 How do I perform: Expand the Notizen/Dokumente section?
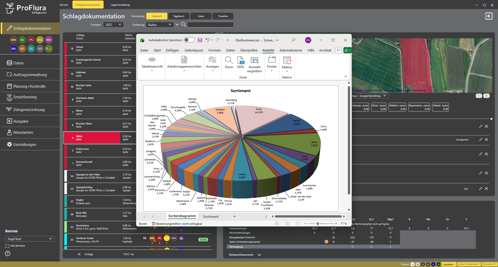click(x=259, y=255)
